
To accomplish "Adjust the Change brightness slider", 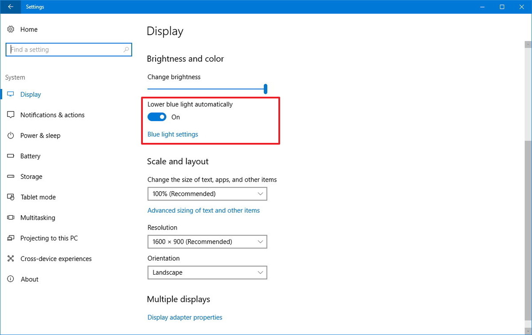I will tap(265, 89).
